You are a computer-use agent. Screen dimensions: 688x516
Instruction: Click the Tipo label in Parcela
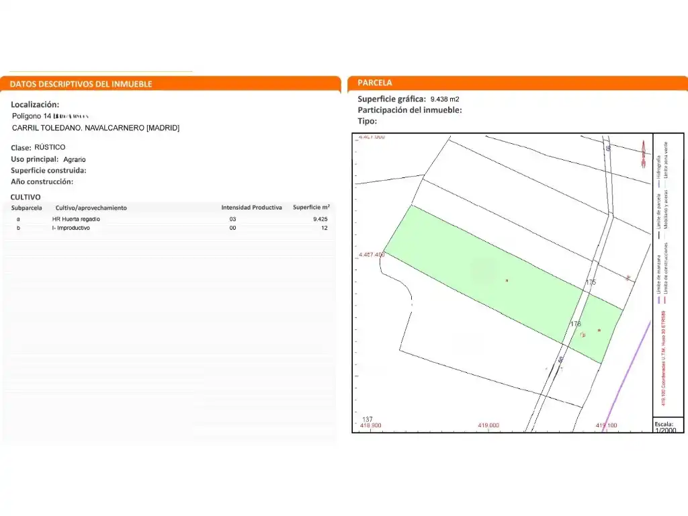pyautogui.click(x=368, y=121)
